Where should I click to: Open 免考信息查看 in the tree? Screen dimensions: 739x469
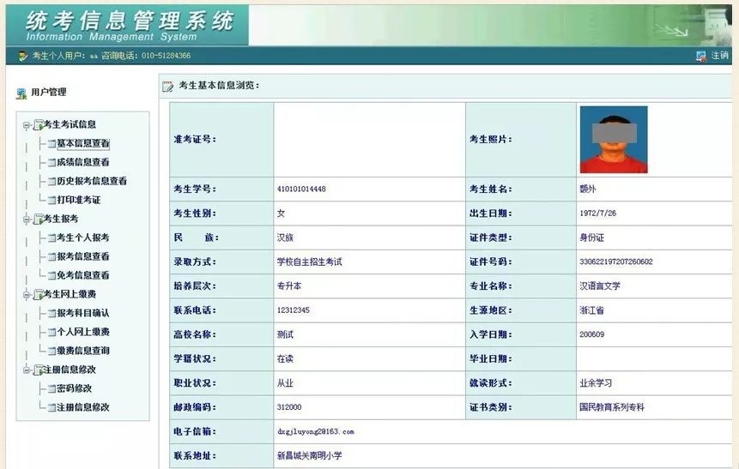[83, 275]
